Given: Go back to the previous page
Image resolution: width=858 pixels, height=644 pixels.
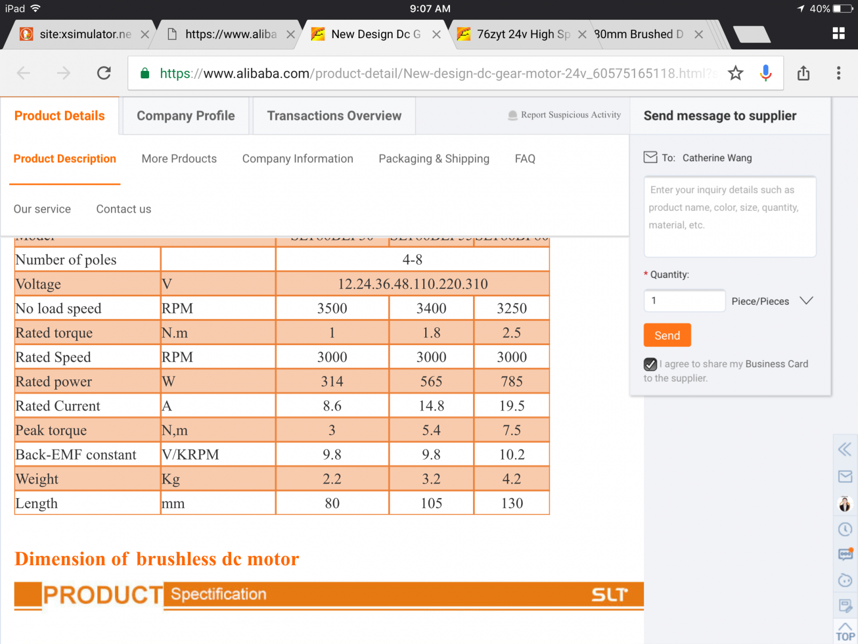Looking at the screenshot, I should coord(24,73).
